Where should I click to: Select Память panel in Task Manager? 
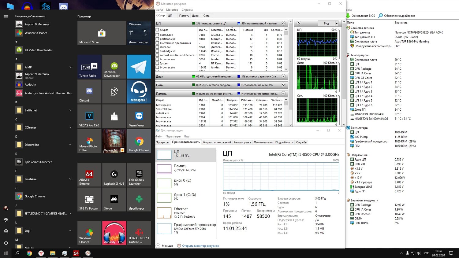186,169
